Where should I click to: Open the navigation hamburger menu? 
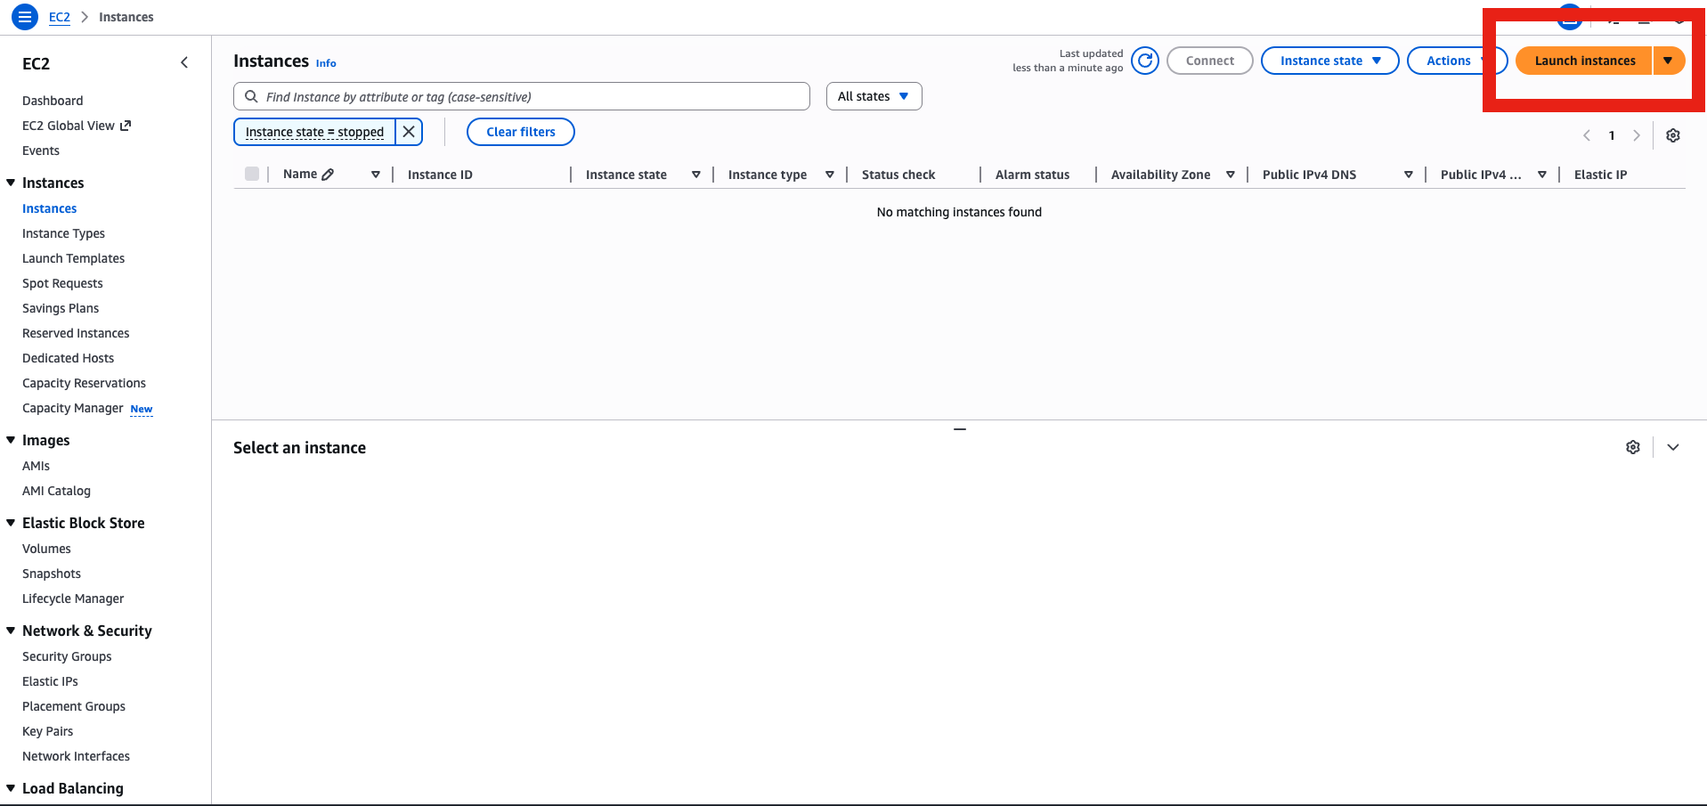tap(24, 16)
